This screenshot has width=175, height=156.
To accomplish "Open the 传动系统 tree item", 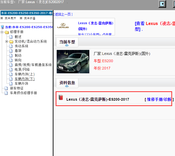I will pos(21,46).
